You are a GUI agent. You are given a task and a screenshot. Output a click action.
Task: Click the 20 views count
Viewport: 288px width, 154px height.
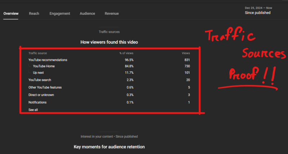[x=188, y=80]
